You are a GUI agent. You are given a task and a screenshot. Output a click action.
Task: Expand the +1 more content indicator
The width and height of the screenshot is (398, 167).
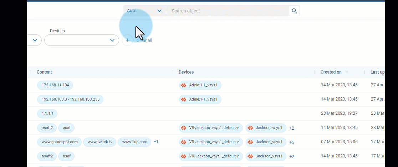156,142
